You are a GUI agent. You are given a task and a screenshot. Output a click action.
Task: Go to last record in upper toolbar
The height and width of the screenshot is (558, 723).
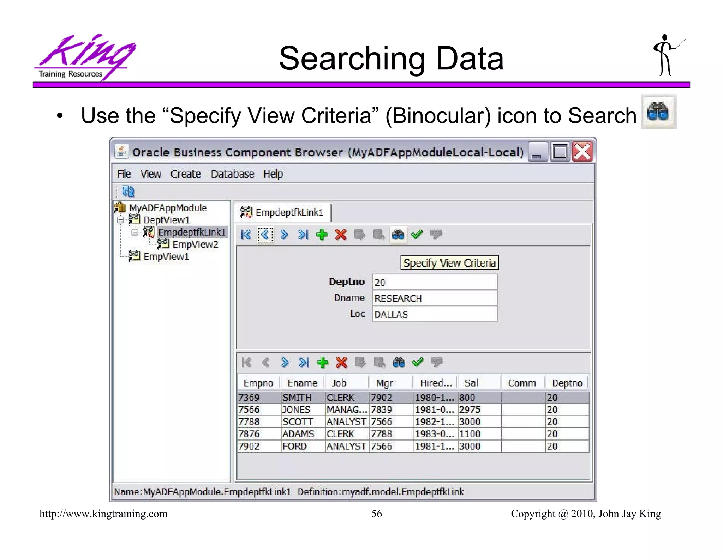click(x=303, y=235)
